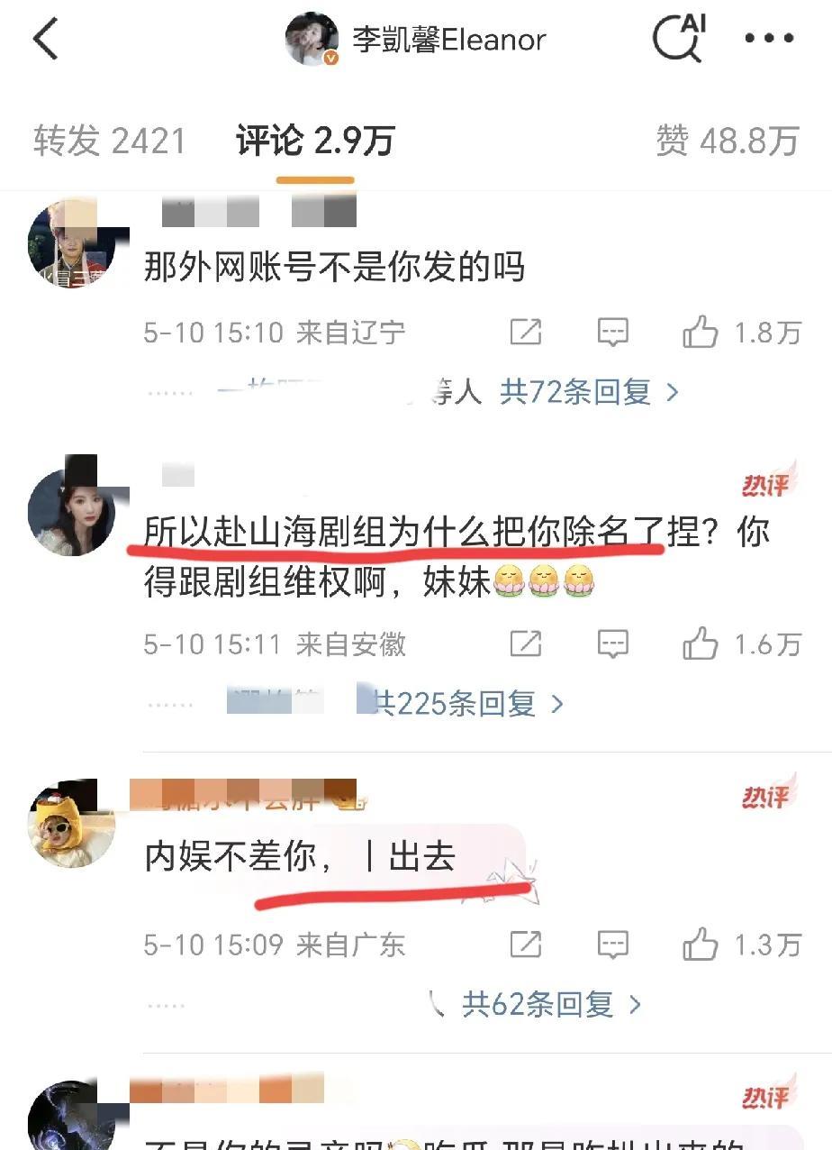Image resolution: width=832 pixels, height=1150 pixels.
Task: Reply to the Liaoning comment via bubble icon
Action: pos(612,333)
